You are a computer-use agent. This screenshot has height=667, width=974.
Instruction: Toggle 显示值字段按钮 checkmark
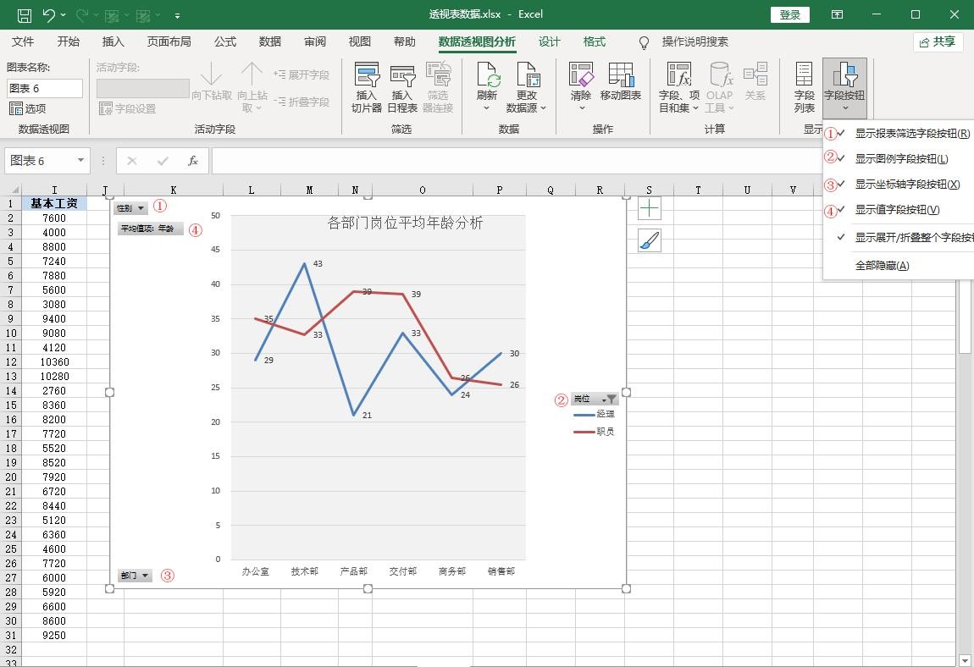[x=896, y=210]
